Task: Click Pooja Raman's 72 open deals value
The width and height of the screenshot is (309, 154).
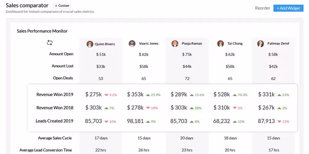Action: [x=187, y=79]
